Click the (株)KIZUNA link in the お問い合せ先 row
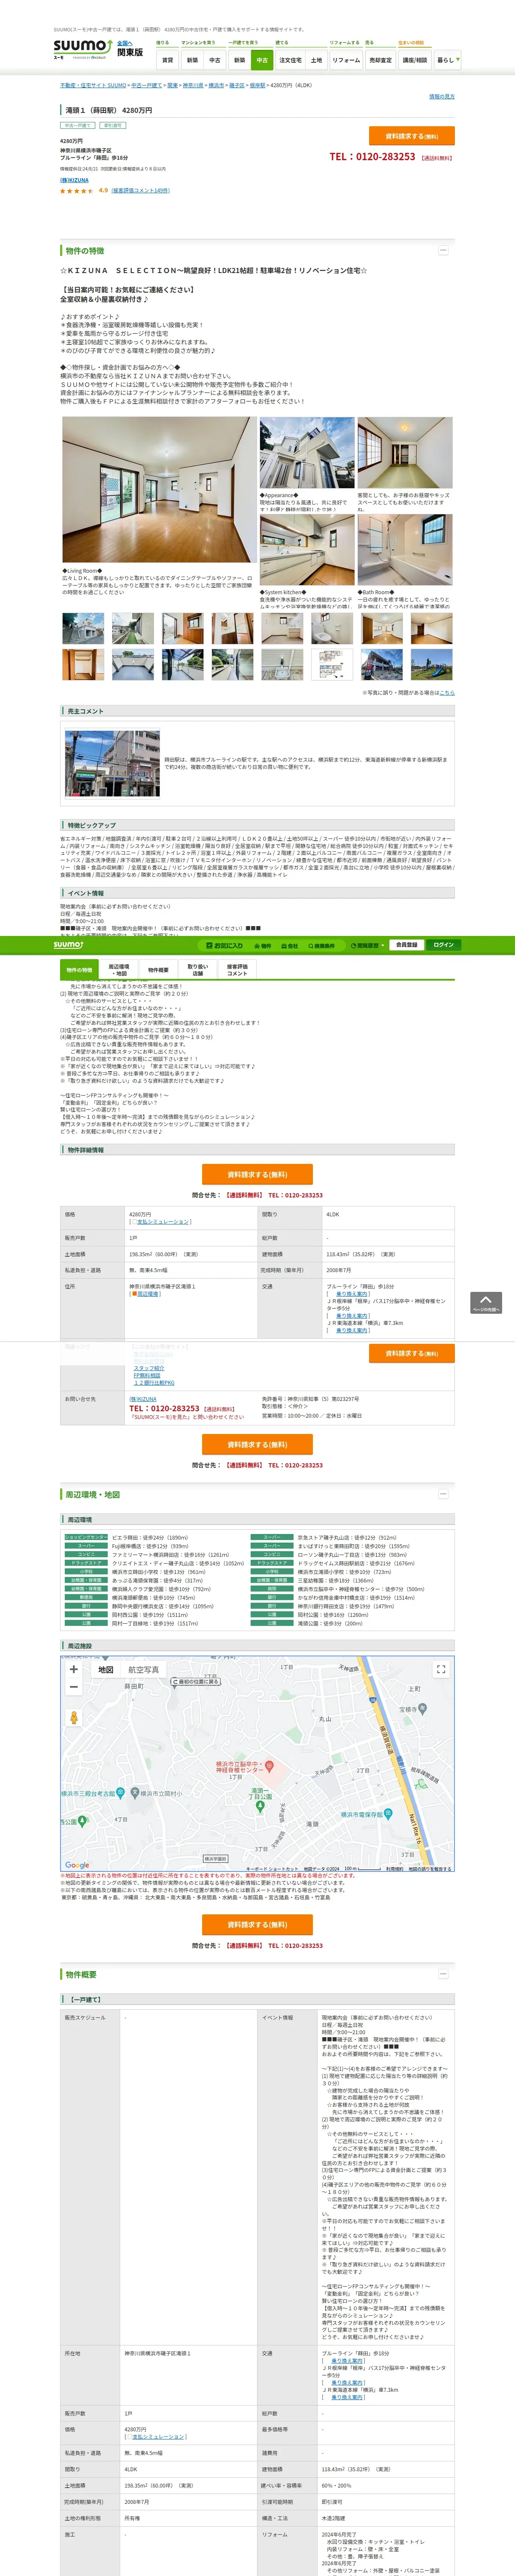Viewport: 515px width, 2576px height. (143, 1399)
